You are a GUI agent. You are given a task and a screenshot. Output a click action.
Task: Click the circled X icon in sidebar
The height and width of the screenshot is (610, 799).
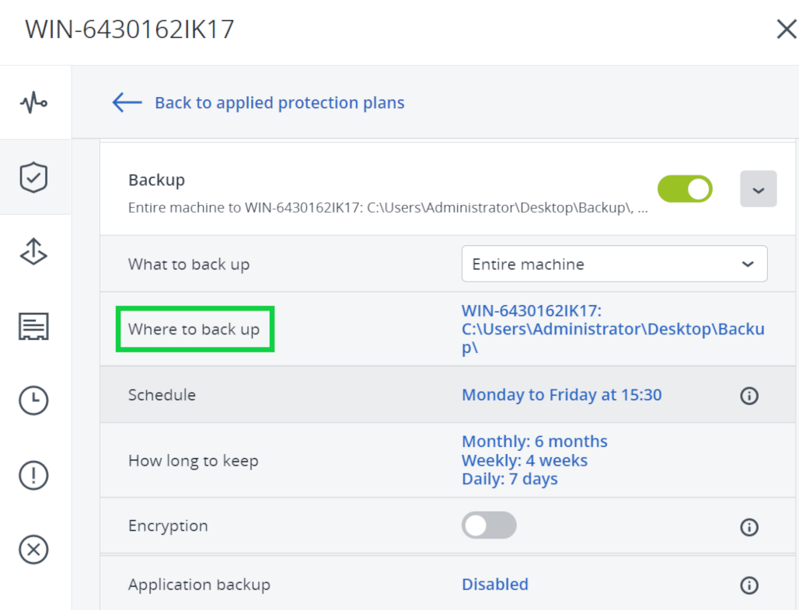(33, 549)
